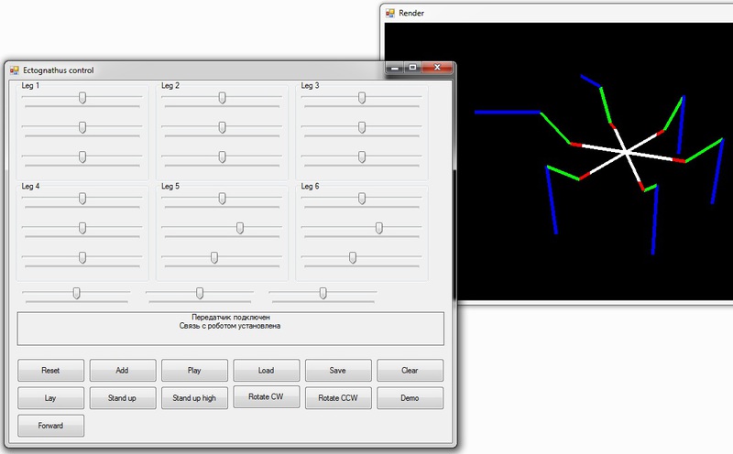The width and height of the screenshot is (733, 454).
Task: Click the text 'Связь с роботом установлена'
Action: tap(230, 326)
